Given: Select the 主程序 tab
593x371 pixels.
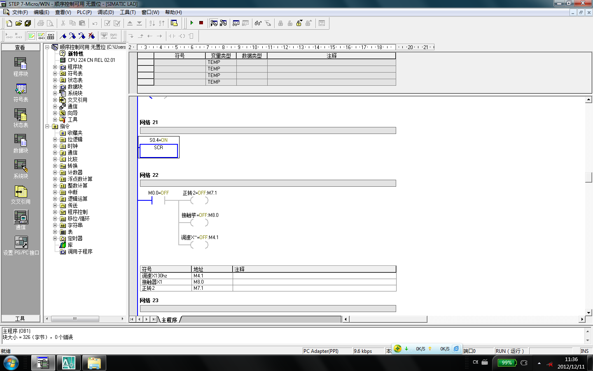Looking at the screenshot, I should point(169,319).
